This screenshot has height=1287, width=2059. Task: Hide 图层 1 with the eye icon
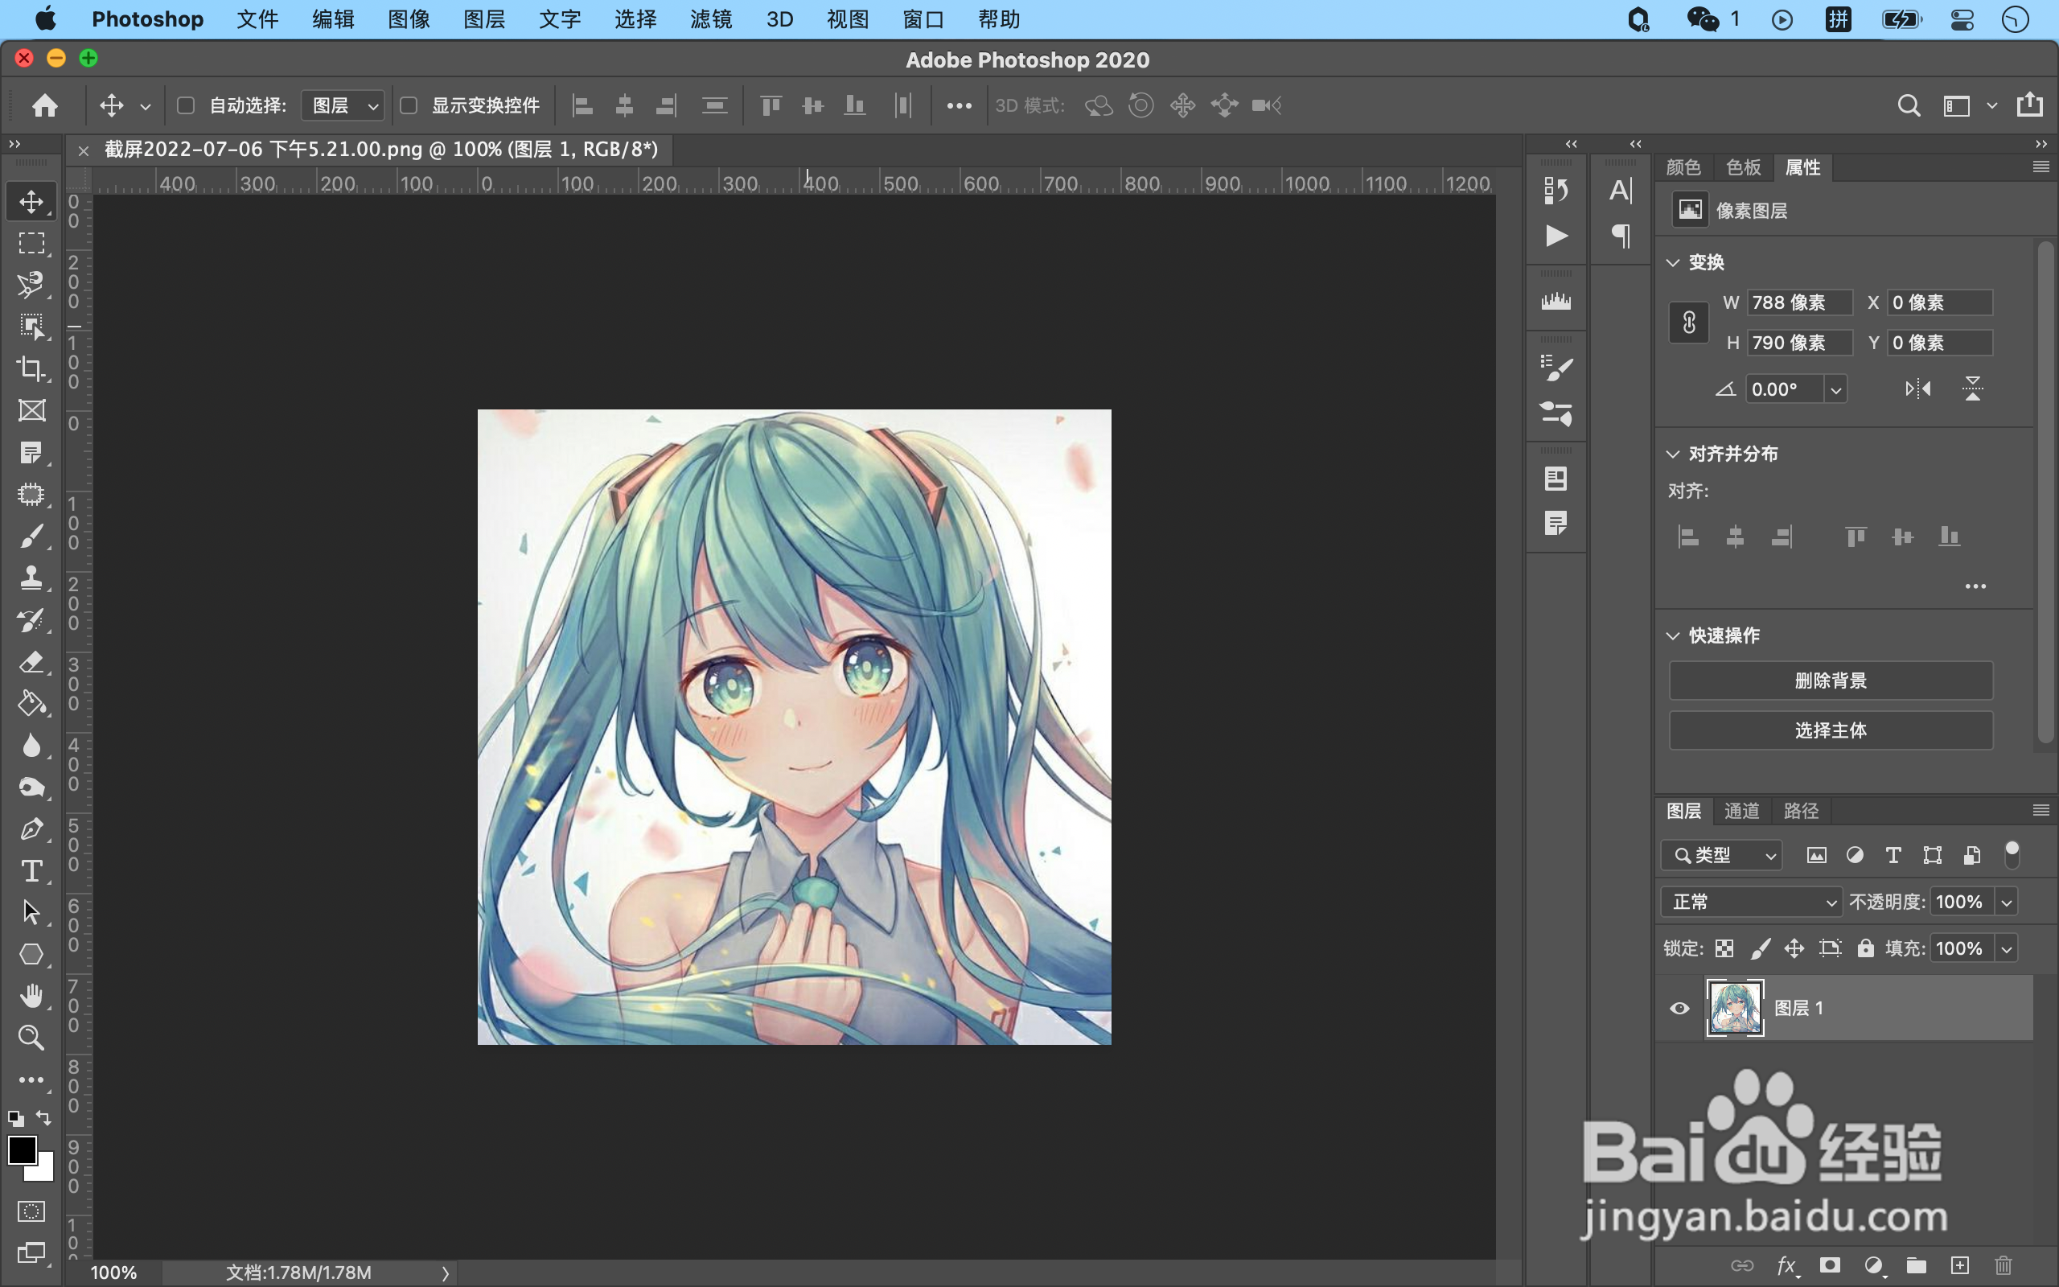tap(1679, 1009)
